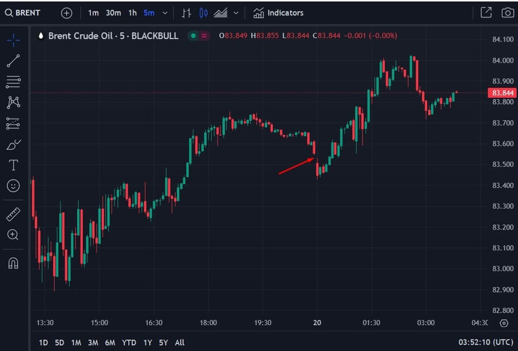Toggle magnet mode snapping
The image size is (518, 351).
coord(13,263)
